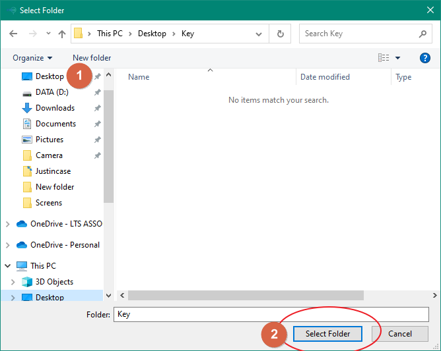441x351 pixels.
Task: Click the Back navigation arrow
Action: coord(13,34)
